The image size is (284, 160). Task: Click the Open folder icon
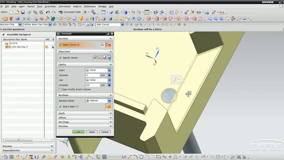coord(17,12)
